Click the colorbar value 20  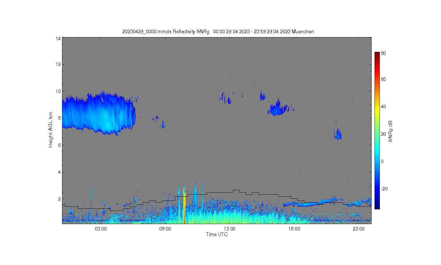click(x=383, y=134)
